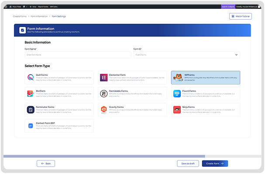Screen dimensions: 265x174
Task: Click the horizontal progress bar
Action: click(x=132, y=156)
